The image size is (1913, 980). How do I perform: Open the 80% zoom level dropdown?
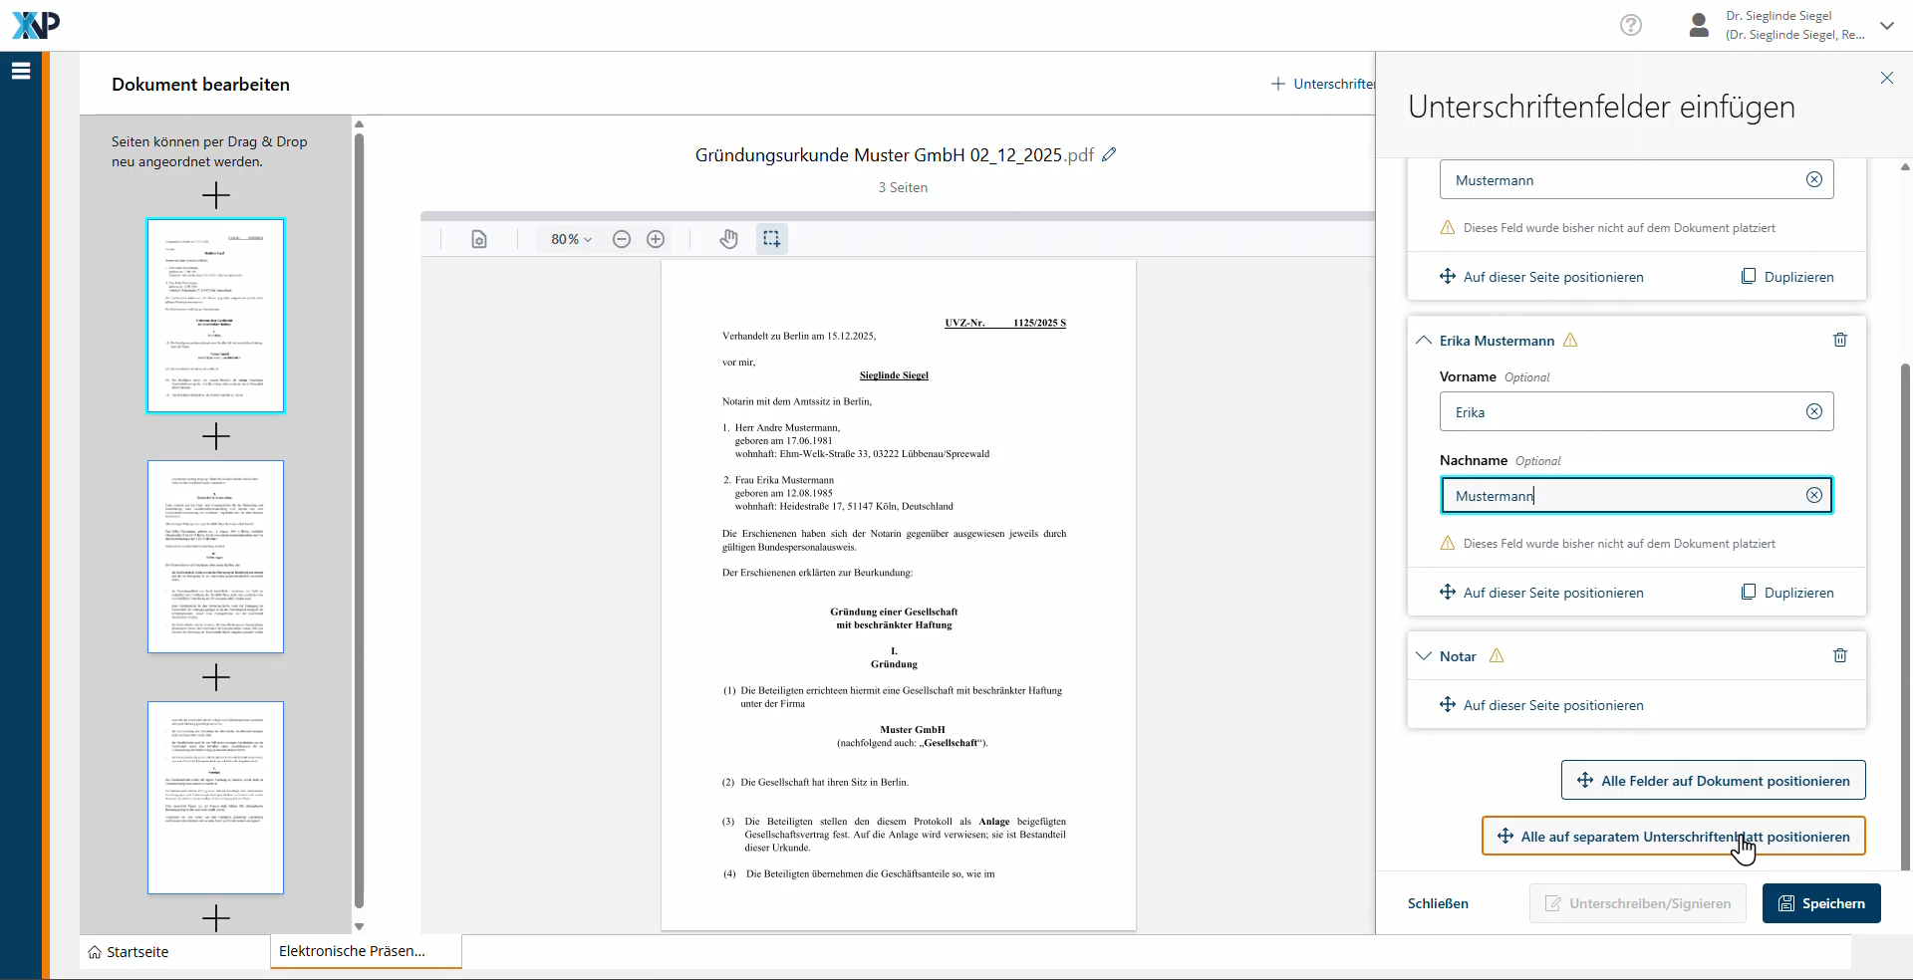[571, 239]
